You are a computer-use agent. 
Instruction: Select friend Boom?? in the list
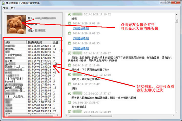tap(32, 82)
